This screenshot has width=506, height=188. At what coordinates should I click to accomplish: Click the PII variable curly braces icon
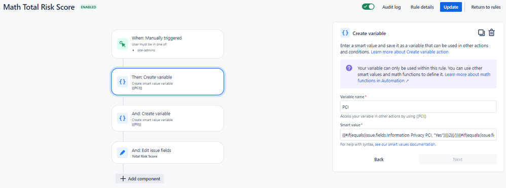pos(122,119)
